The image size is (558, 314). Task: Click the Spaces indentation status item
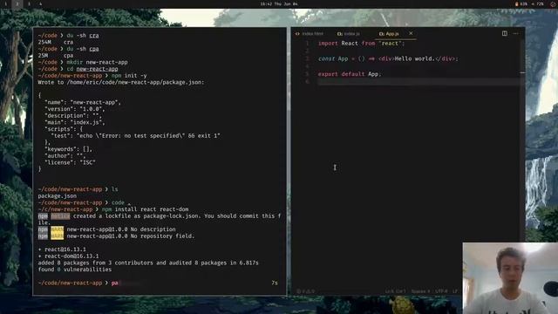pos(420,291)
